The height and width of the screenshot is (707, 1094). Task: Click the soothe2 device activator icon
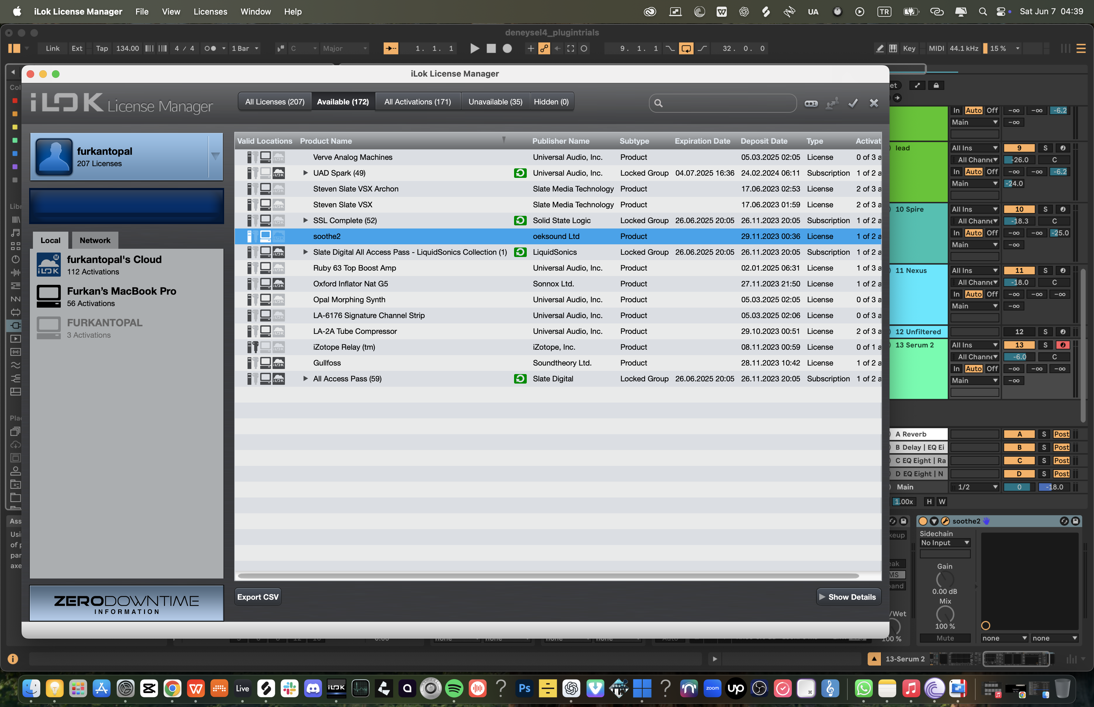tap(923, 521)
